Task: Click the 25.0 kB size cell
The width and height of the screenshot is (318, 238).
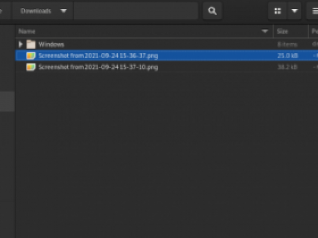Action: coord(287,56)
